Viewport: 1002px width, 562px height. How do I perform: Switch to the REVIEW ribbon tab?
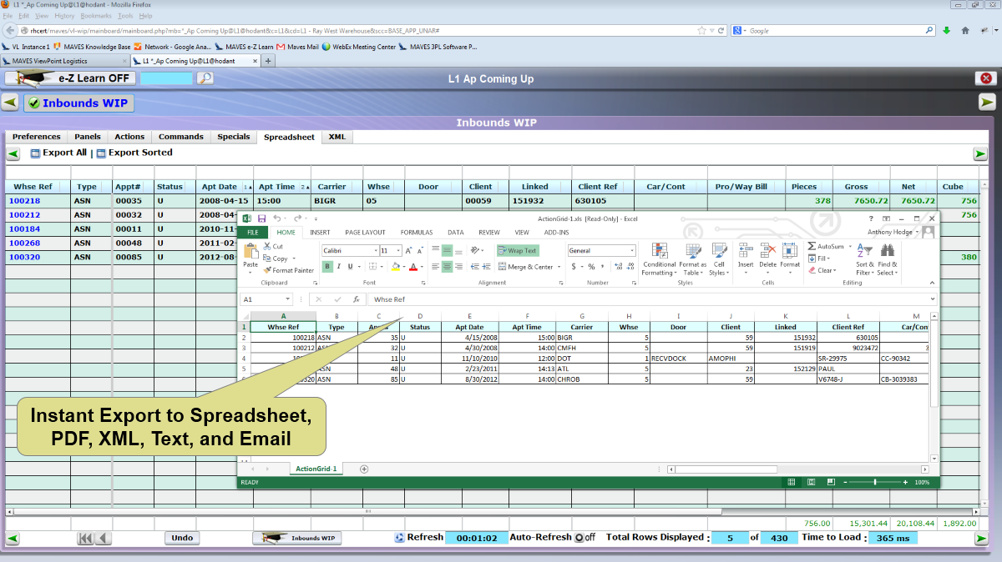coord(489,233)
